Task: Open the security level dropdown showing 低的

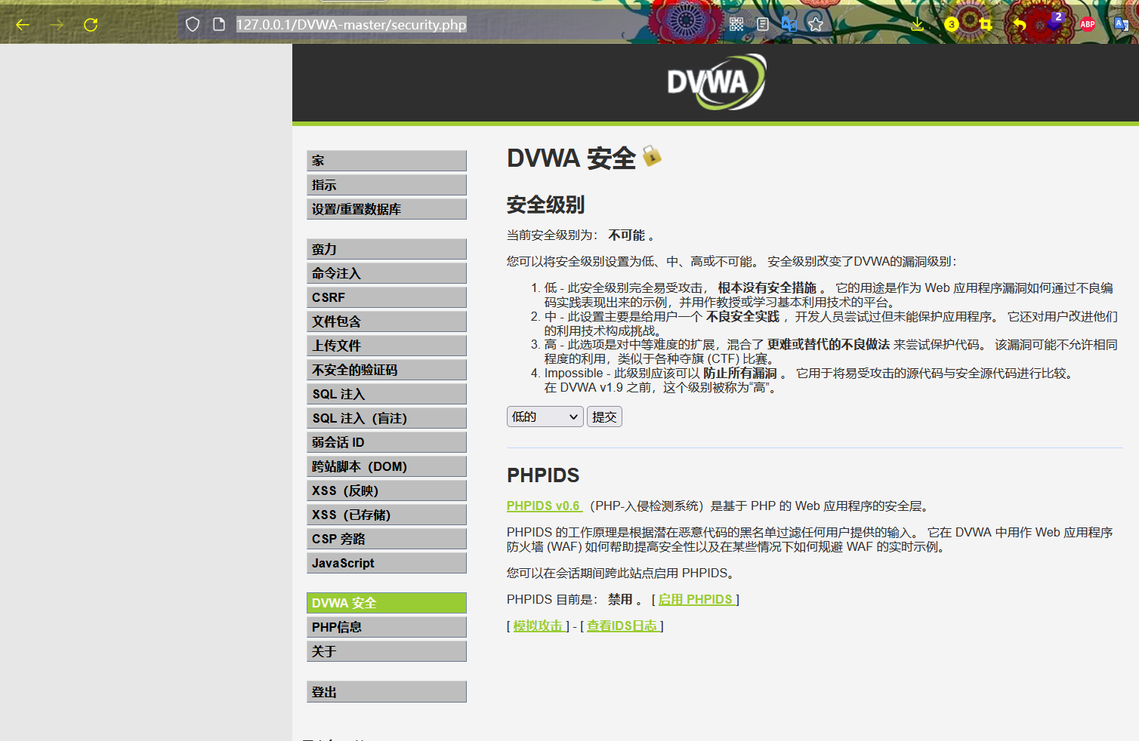Action: pos(545,416)
